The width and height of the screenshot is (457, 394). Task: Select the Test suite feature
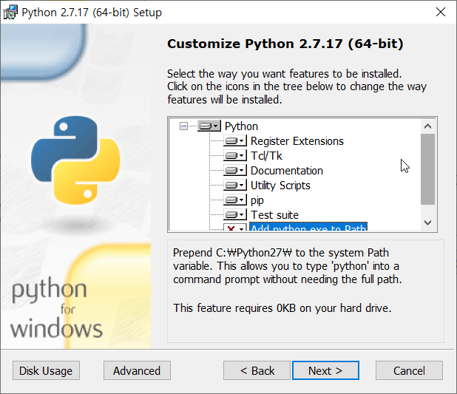(x=274, y=215)
